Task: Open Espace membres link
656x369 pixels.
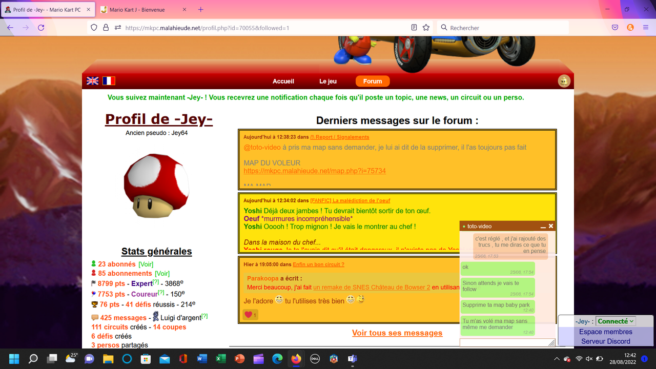Action: coord(606,332)
